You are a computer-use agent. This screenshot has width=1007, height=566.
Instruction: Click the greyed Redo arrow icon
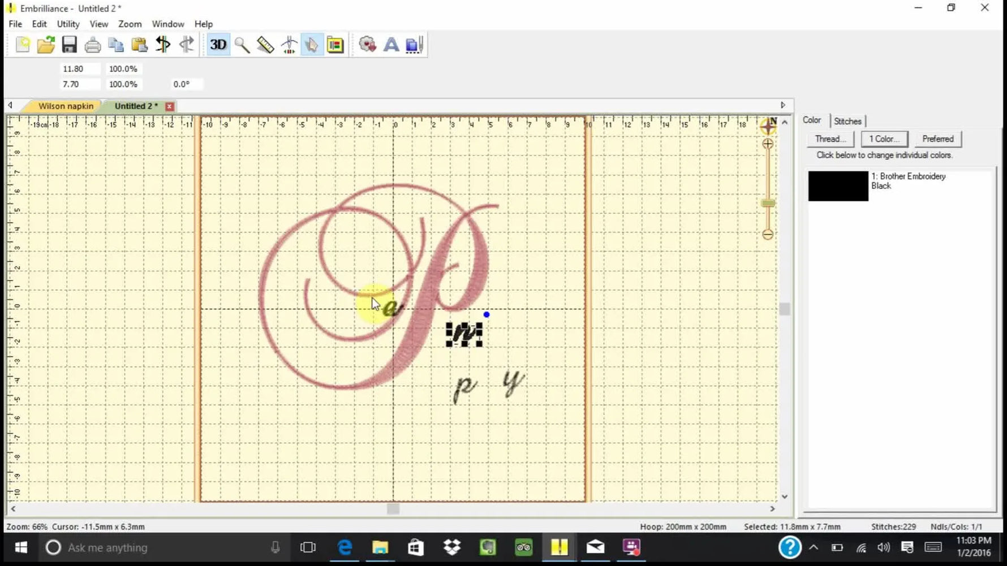click(x=186, y=45)
